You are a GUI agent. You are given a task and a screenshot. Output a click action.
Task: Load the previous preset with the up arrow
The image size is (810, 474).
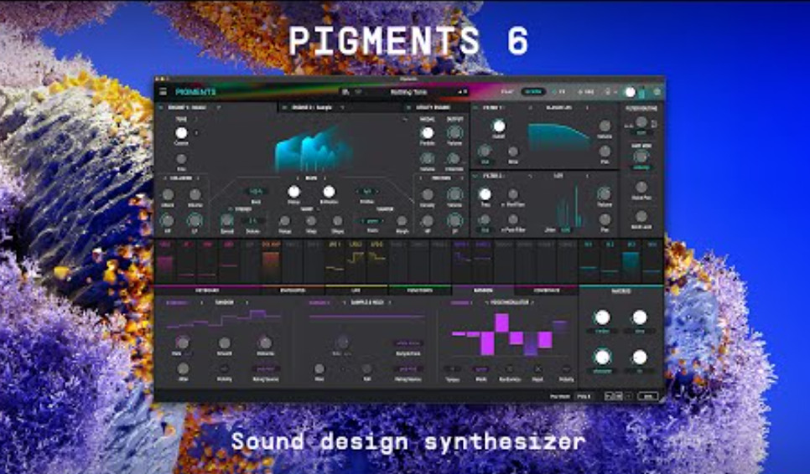pyautogui.click(x=460, y=92)
